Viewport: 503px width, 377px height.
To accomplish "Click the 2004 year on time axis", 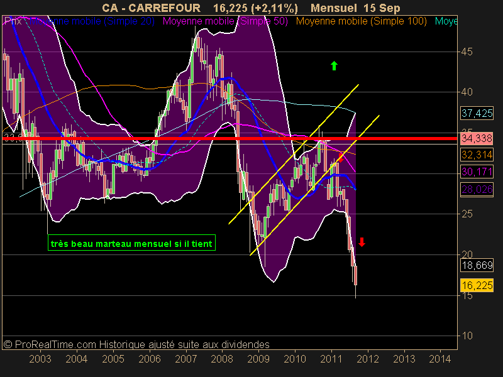I will tap(76, 359).
